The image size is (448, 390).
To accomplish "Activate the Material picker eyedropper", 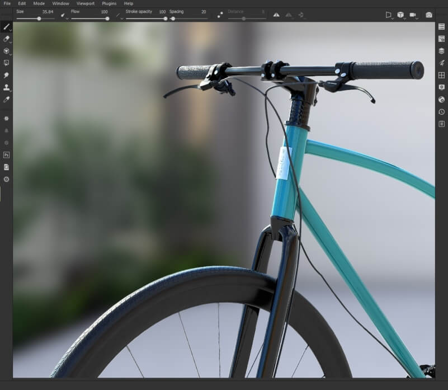I will pyautogui.click(x=6, y=99).
